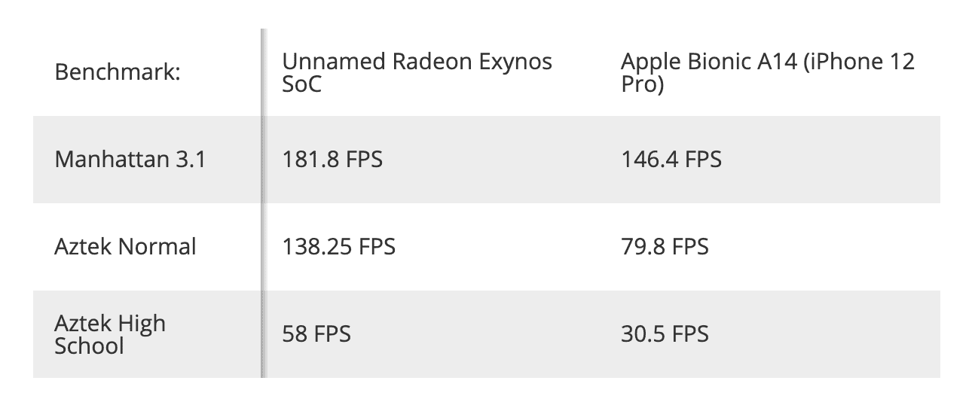Click the 146.4 FPS value

(671, 160)
